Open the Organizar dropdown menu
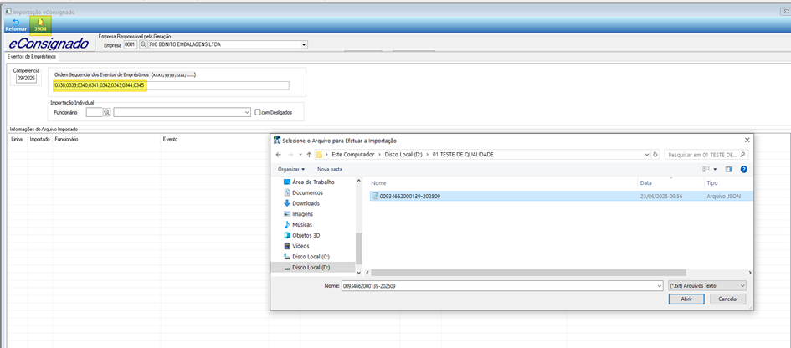 [291, 170]
